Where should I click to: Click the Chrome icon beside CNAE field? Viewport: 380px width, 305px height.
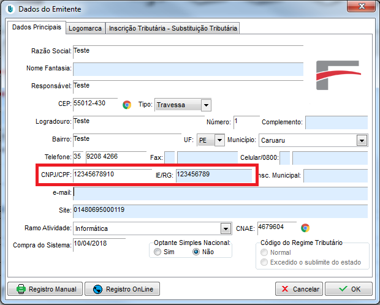305,228
